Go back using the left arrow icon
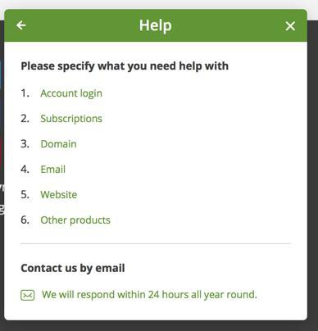 click(x=21, y=25)
